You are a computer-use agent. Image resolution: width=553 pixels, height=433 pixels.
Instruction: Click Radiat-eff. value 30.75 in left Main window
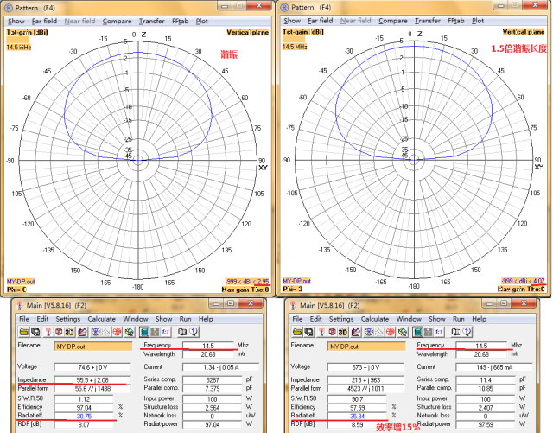(84, 417)
